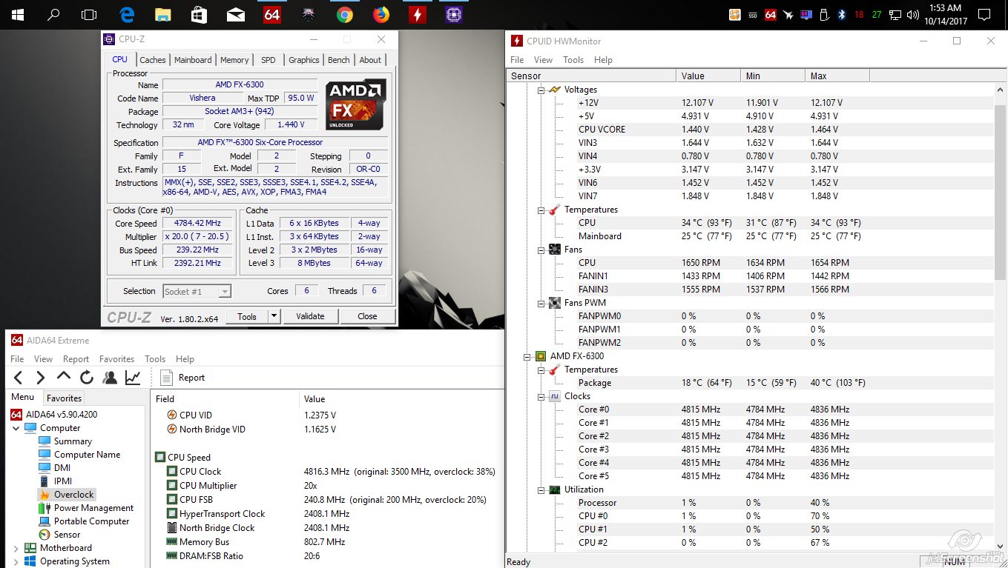Screen dimensions: 1008x568
Task: Open AIDA64 Favorites menu
Action: coord(116,359)
